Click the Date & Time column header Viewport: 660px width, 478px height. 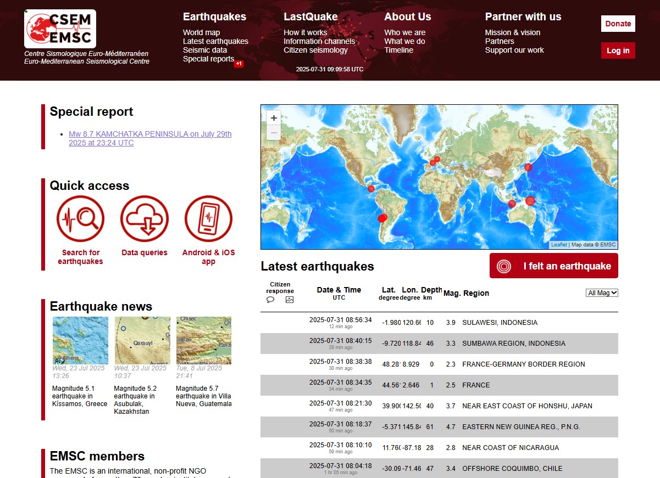[339, 293]
